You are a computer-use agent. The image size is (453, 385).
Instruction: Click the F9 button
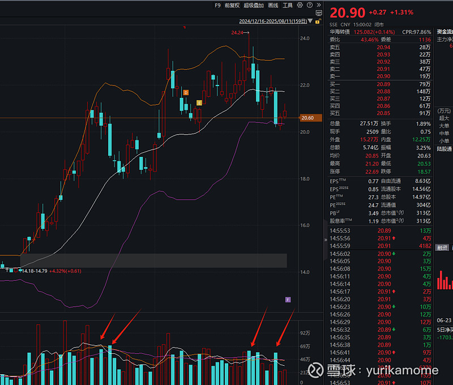tap(217, 5)
